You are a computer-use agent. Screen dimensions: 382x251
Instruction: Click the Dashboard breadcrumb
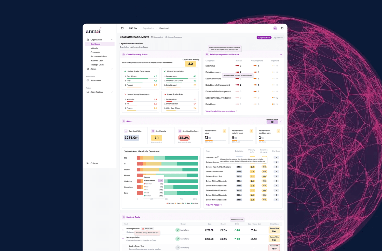click(x=164, y=28)
